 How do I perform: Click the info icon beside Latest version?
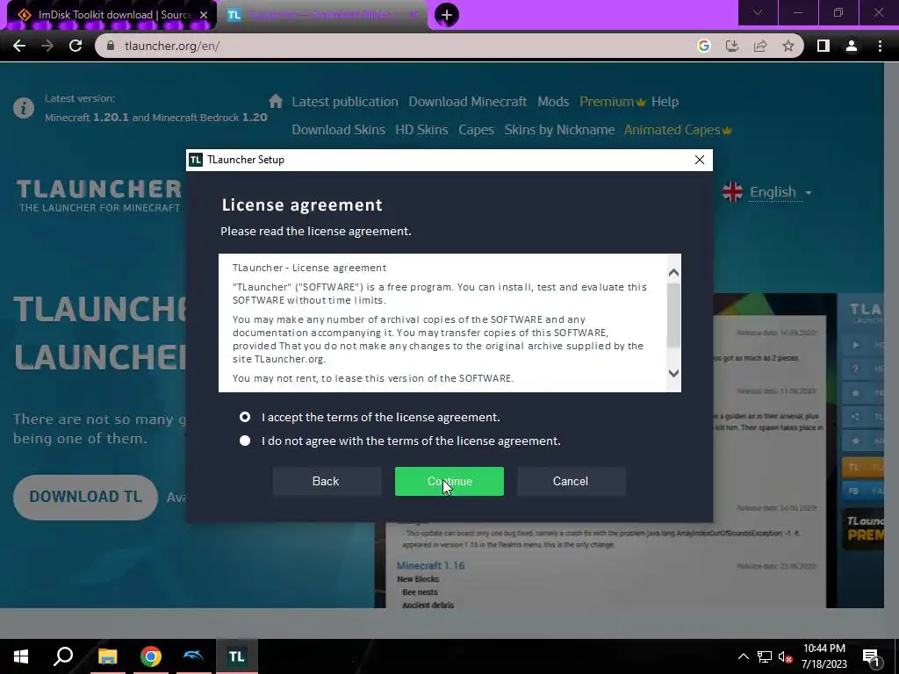click(24, 108)
